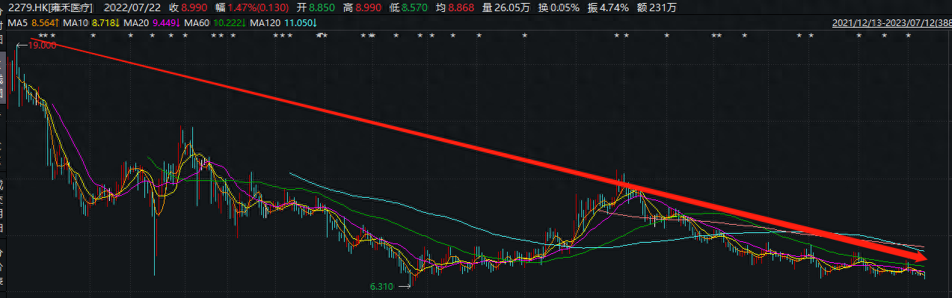This screenshot has width=952, height=298.
Task: Click the amplitude value 振 4.74%
Action: 609,8
